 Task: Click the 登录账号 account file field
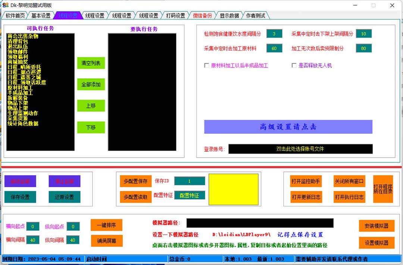pos(300,149)
